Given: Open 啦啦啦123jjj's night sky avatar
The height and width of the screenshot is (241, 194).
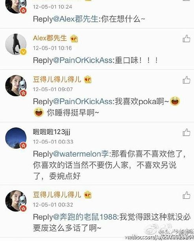Looking at the screenshot, I should [16, 138].
